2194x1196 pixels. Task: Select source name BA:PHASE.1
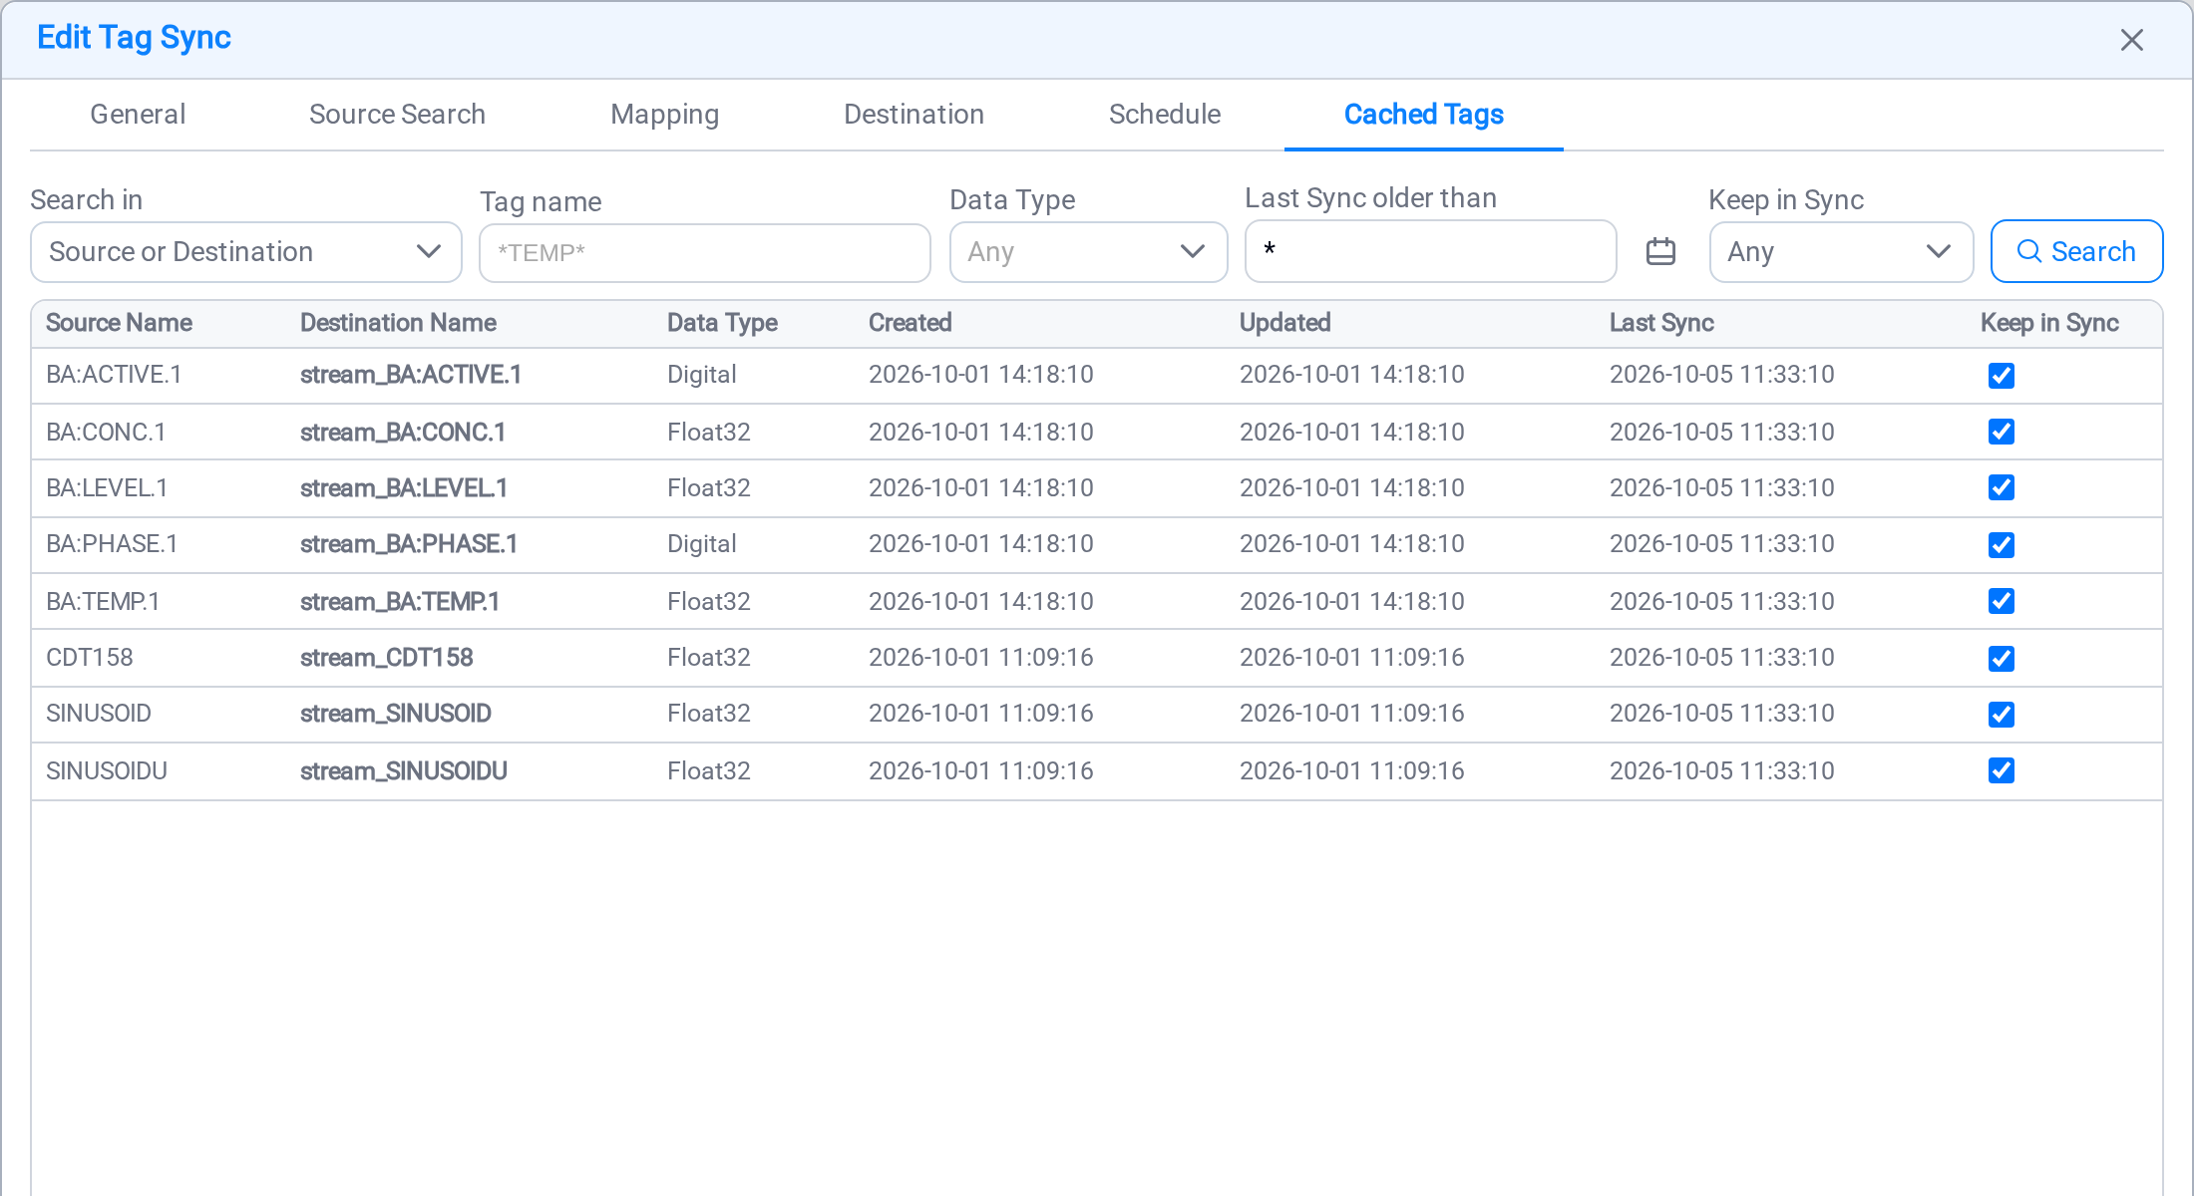click(112, 544)
